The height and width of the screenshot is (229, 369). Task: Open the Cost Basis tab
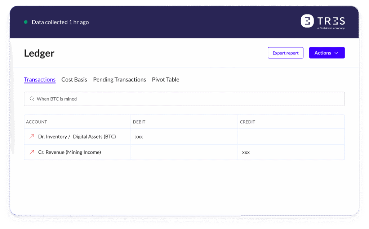74,80
